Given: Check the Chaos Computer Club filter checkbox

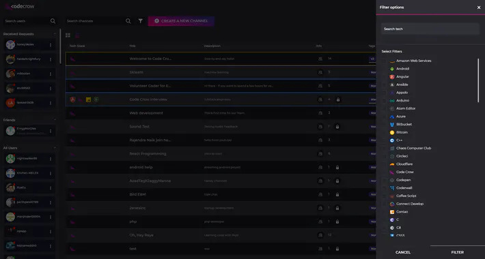Looking at the screenshot, I should 384,149.
